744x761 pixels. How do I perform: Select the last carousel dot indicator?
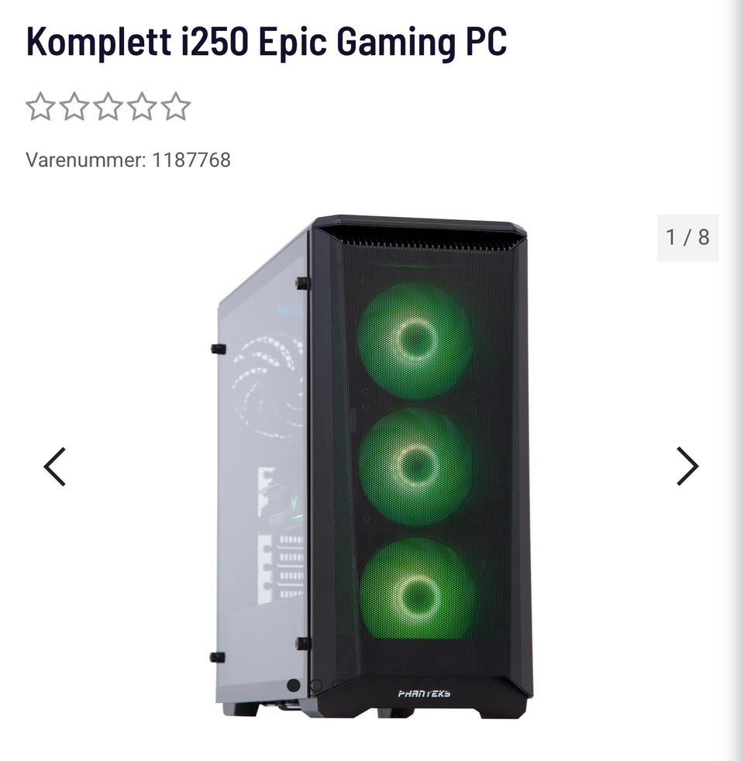coord(450,685)
